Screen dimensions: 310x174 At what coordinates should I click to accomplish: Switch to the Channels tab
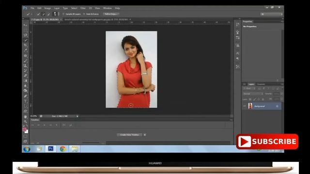point(261,84)
